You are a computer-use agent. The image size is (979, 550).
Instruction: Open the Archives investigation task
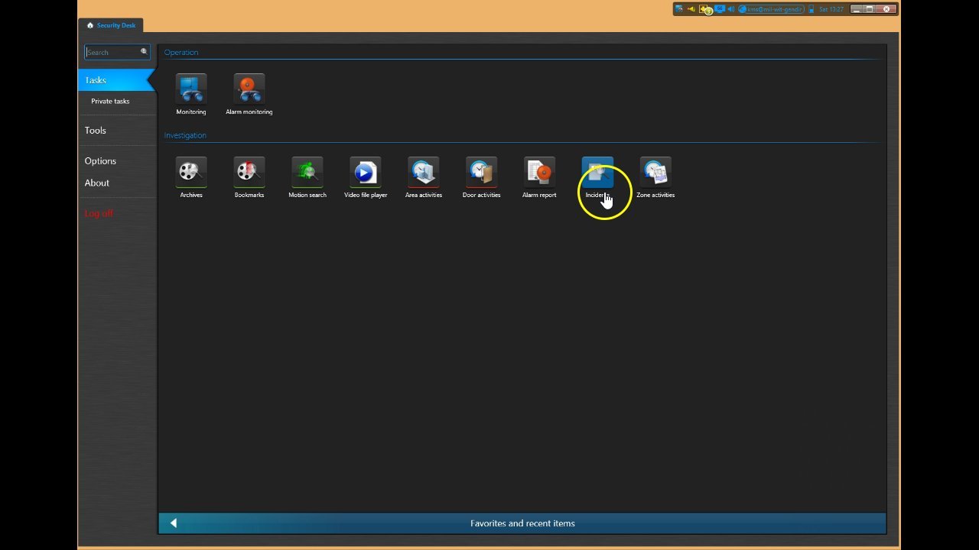click(x=191, y=178)
